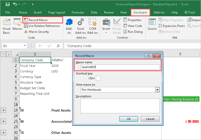This screenshot has height=140, width=201.
Task: Click the Macro name input field
Action: 120,67
